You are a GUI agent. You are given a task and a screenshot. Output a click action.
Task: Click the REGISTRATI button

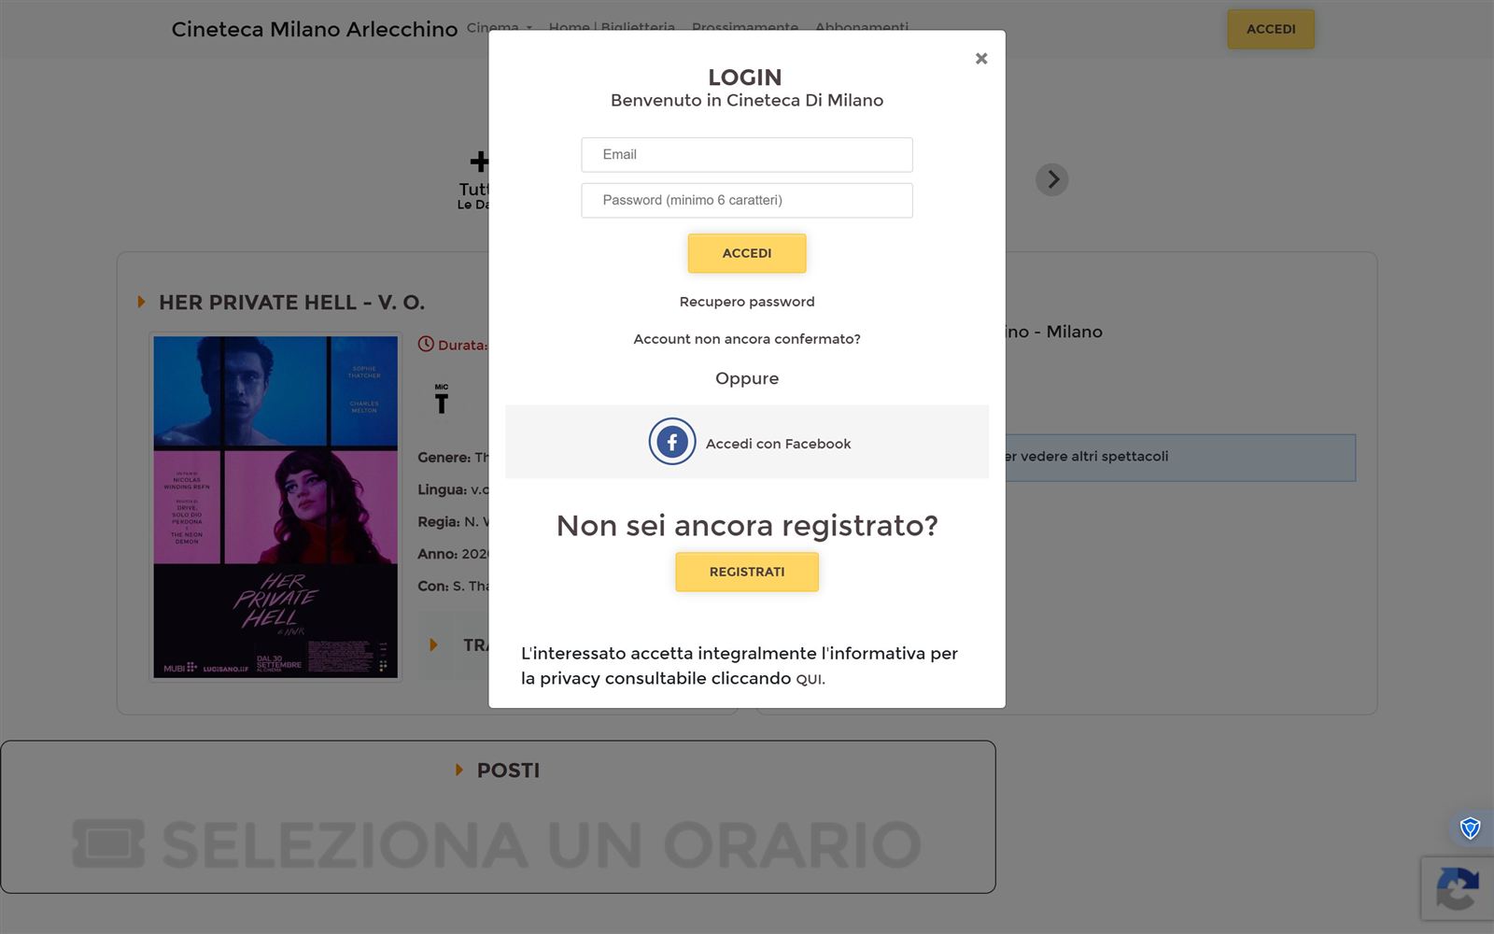coord(747,572)
